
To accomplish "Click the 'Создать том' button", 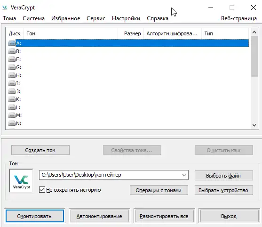I will click(40, 150).
